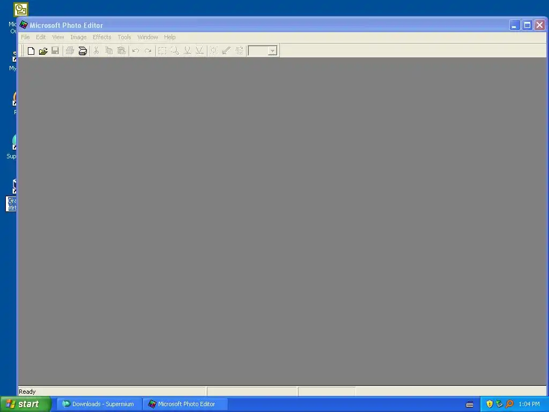
Task: Click the Ready status bar text
Action: click(x=27, y=392)
